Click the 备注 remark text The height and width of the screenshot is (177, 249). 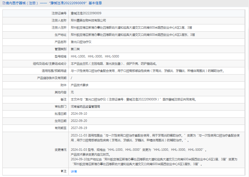pyautogui.click(x=133, y=100)
